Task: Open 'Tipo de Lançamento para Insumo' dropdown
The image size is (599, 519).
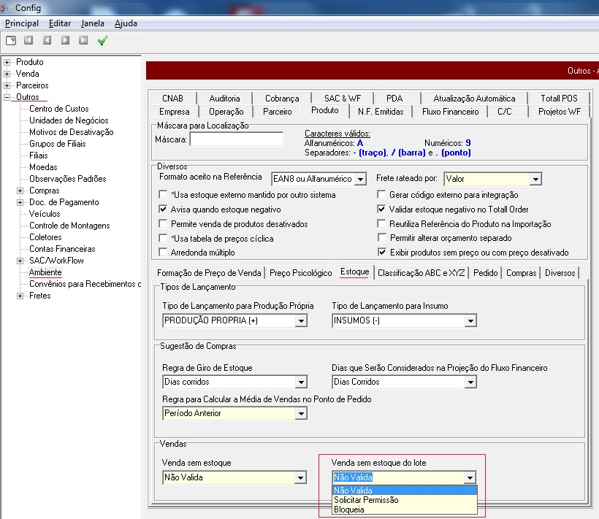Action: [470, 320]
